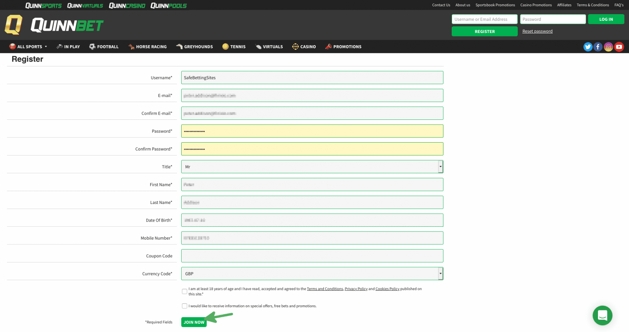
Task: Open the Virtuals section
Action: [269, 46]
